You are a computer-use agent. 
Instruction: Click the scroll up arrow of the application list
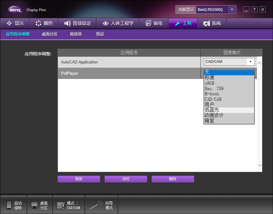point(259,63)
